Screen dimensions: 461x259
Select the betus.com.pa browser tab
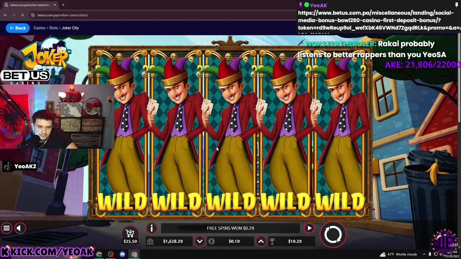(30, 5)
